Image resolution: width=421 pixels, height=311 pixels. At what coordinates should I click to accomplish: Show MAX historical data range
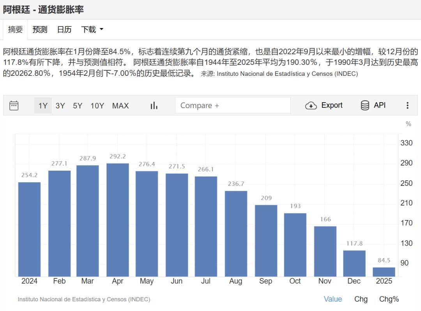tap(120, 105)
